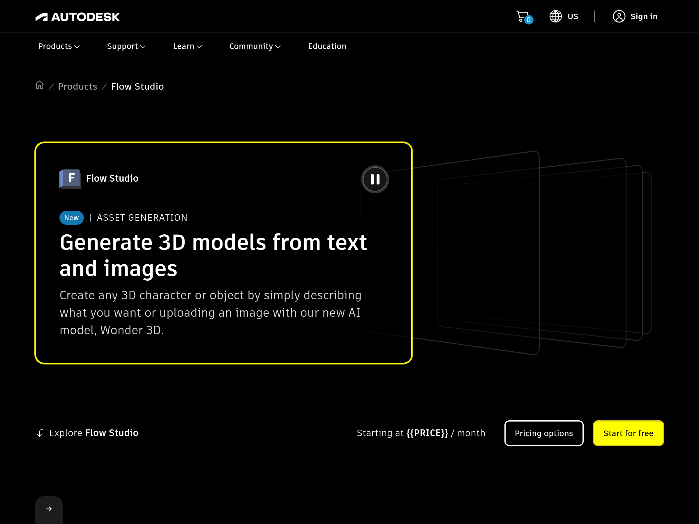Click the Sign in link
The image size is (699, 524).
click(644, 16)
